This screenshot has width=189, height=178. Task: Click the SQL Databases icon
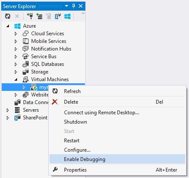[26, 64]
